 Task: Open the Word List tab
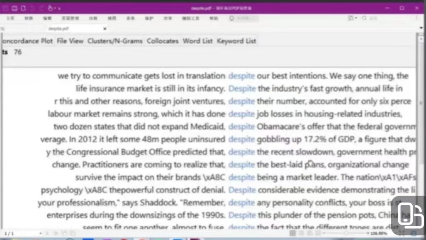(x=197, y=41)
